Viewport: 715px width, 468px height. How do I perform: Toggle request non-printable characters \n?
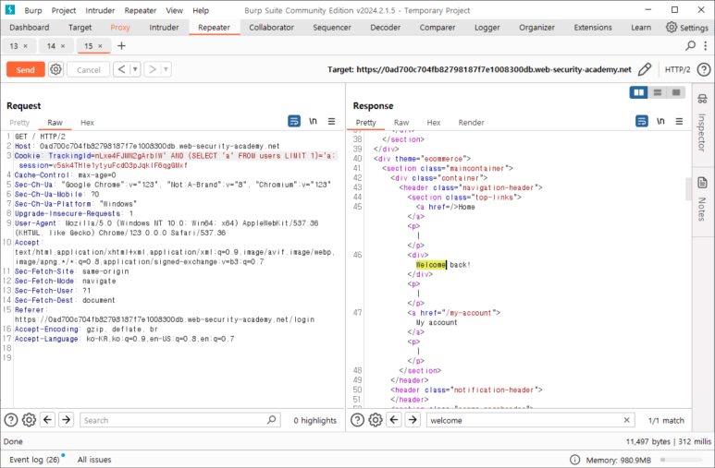[313, 121]
